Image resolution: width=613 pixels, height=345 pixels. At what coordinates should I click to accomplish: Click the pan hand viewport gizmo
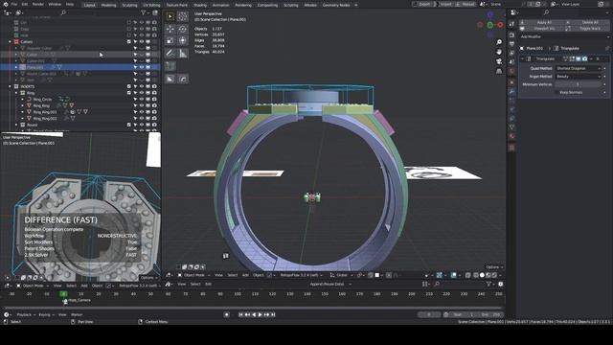click(x=499, y=52)
